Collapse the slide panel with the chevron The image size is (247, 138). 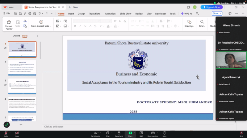click(37, 36)
